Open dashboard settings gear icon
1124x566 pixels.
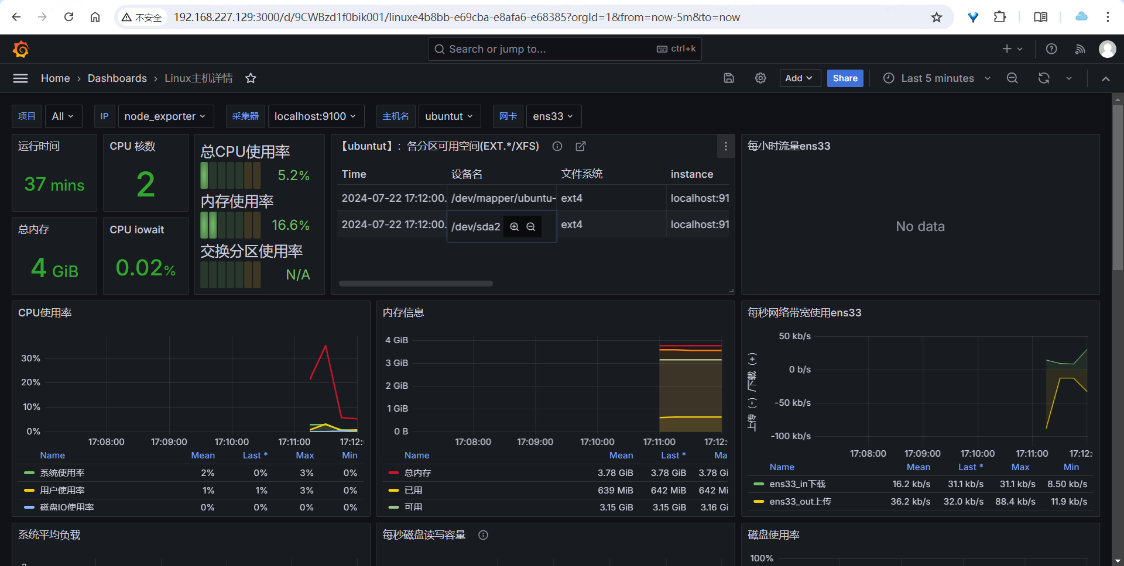[760, 78]
